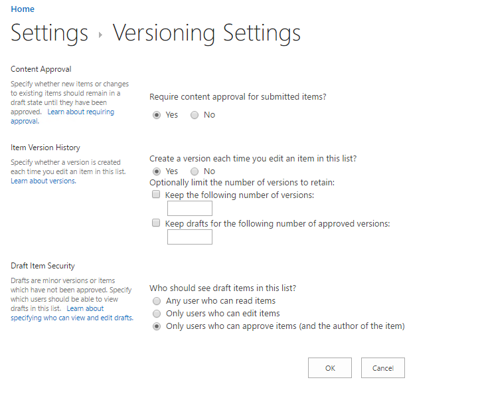Enable Keep the following number of versions
Viewport: 482px width, 414px height.
pos(157,195)
